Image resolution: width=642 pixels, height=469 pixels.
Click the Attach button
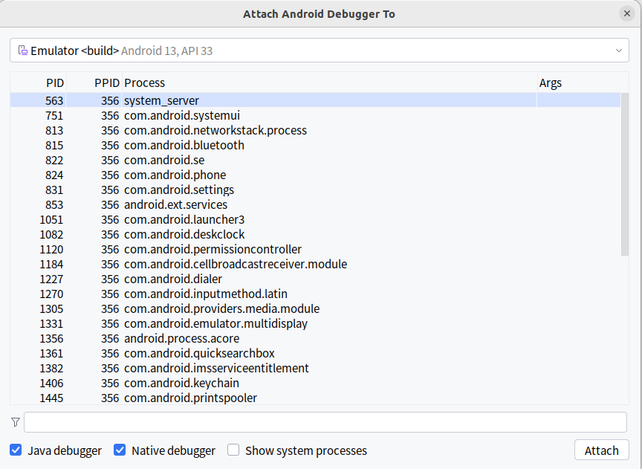click(601, 450)
